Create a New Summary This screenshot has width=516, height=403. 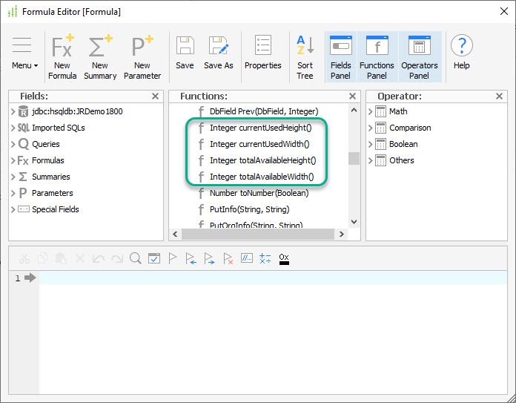pyautogui.click(x=100, y=57)
